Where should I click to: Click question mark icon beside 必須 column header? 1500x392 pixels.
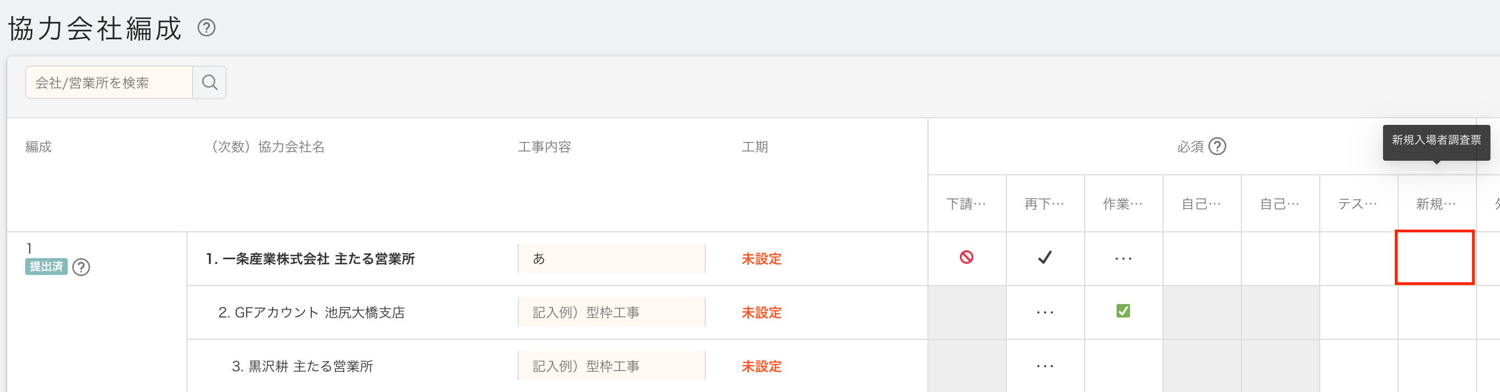pyautogui.click(x=1218, y=147)
